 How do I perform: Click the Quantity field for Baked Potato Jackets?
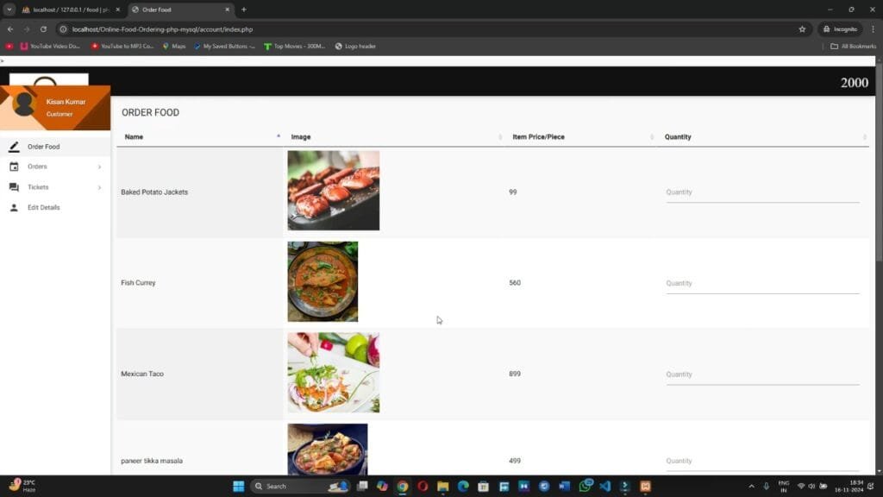click(762, 192)
